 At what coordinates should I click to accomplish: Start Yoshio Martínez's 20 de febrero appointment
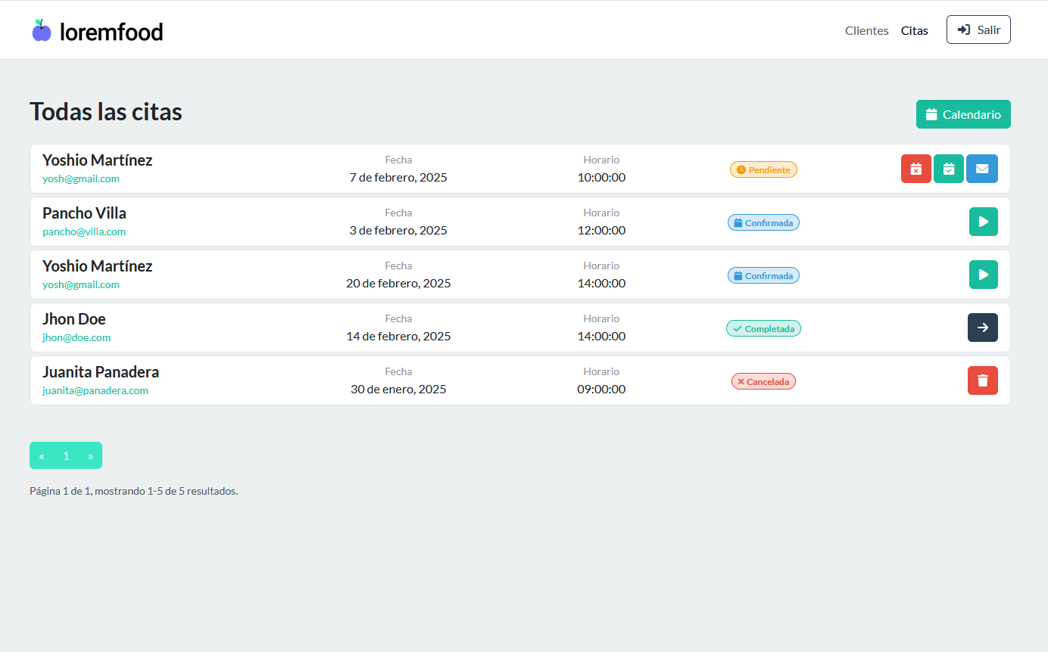pyautogui.click(x=983, y=275)
